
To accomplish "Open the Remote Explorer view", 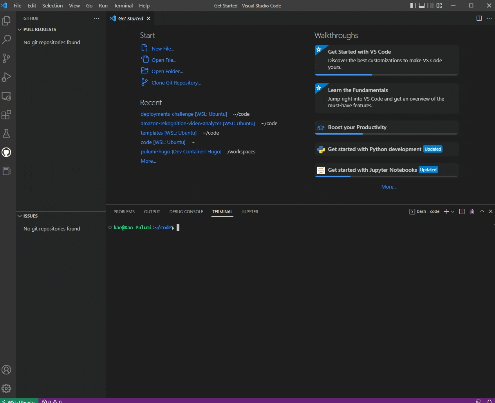I will [x=6, y=96].
